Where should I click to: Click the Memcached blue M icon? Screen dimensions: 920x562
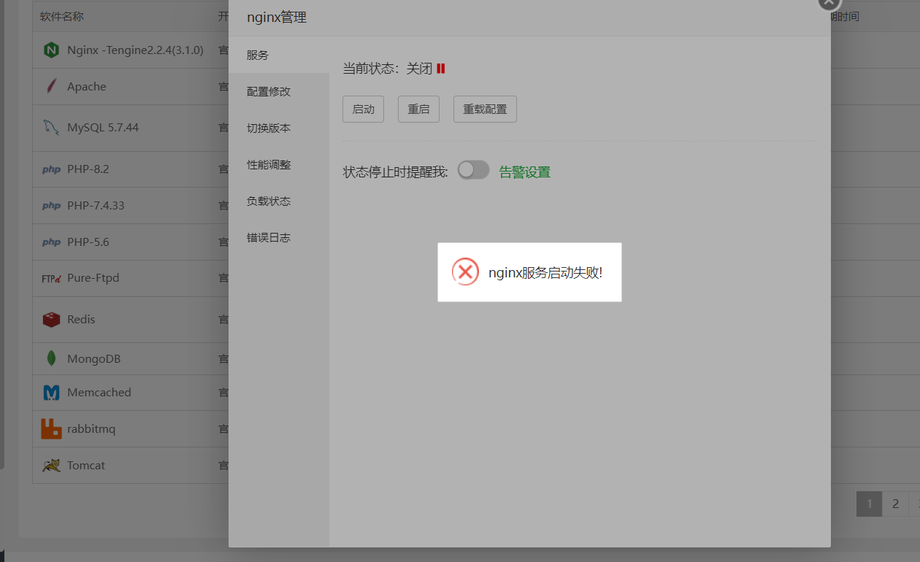pos(51,393)
